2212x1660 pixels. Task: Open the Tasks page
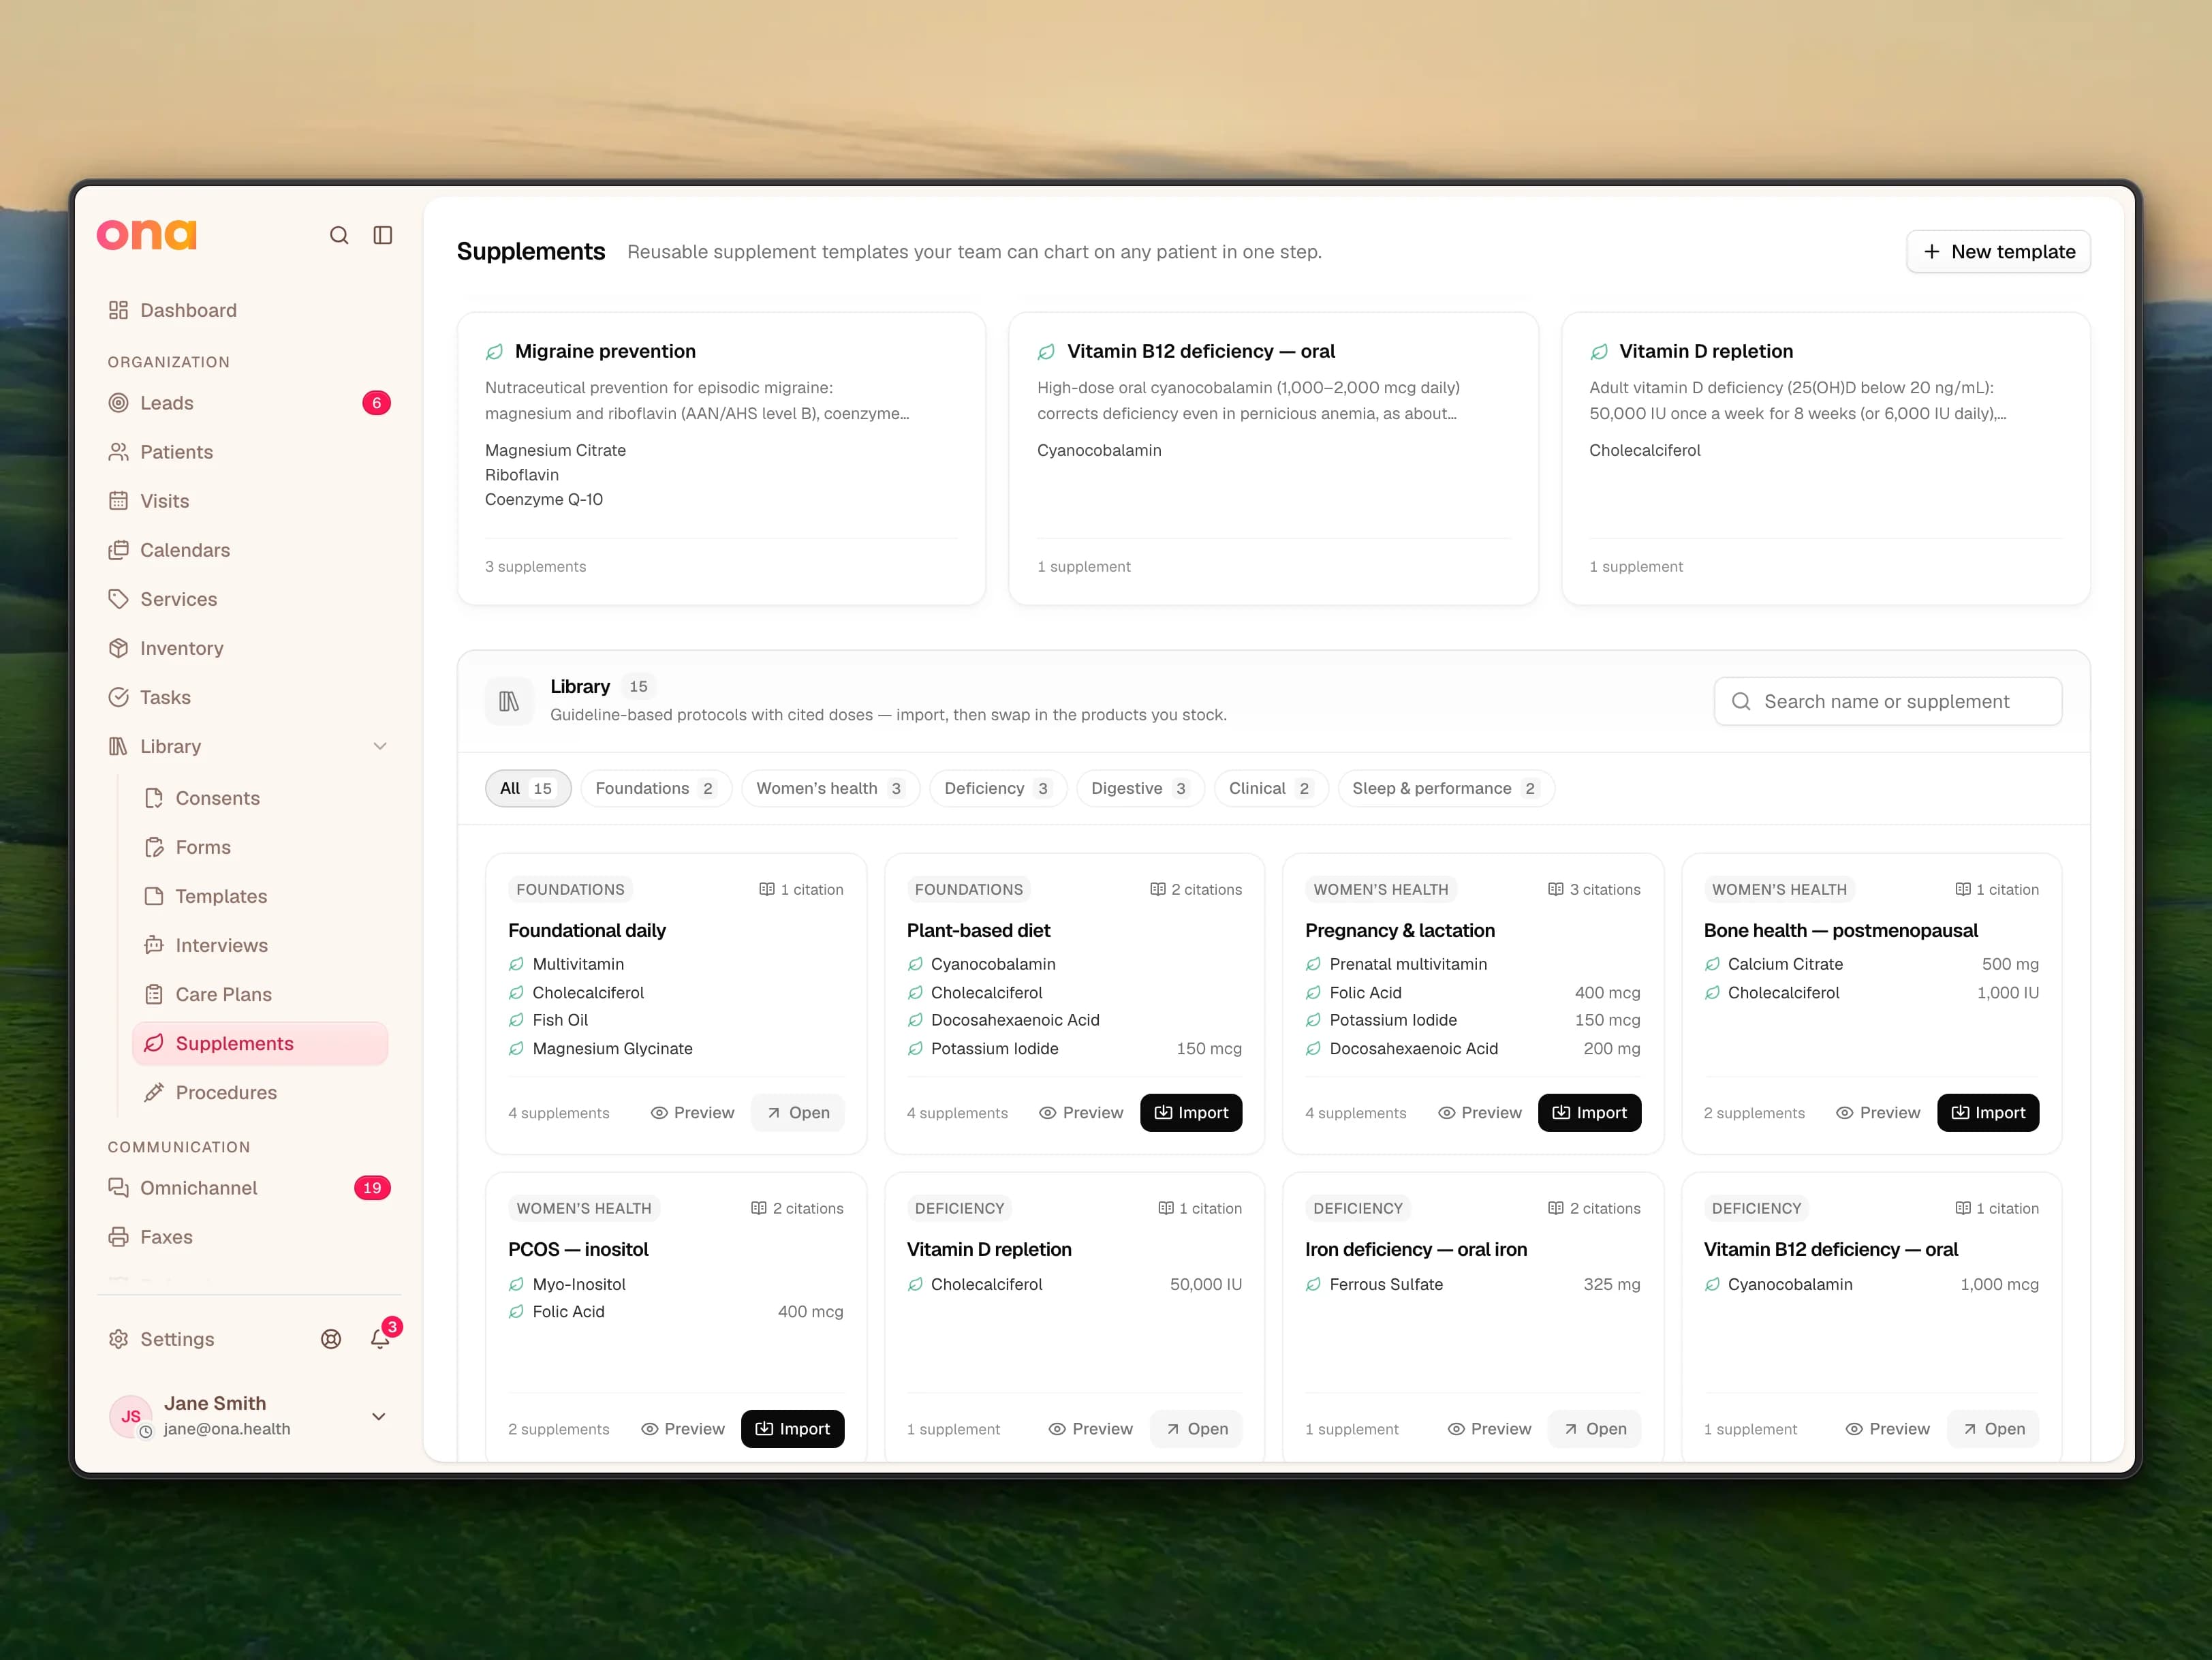[248, 697]
